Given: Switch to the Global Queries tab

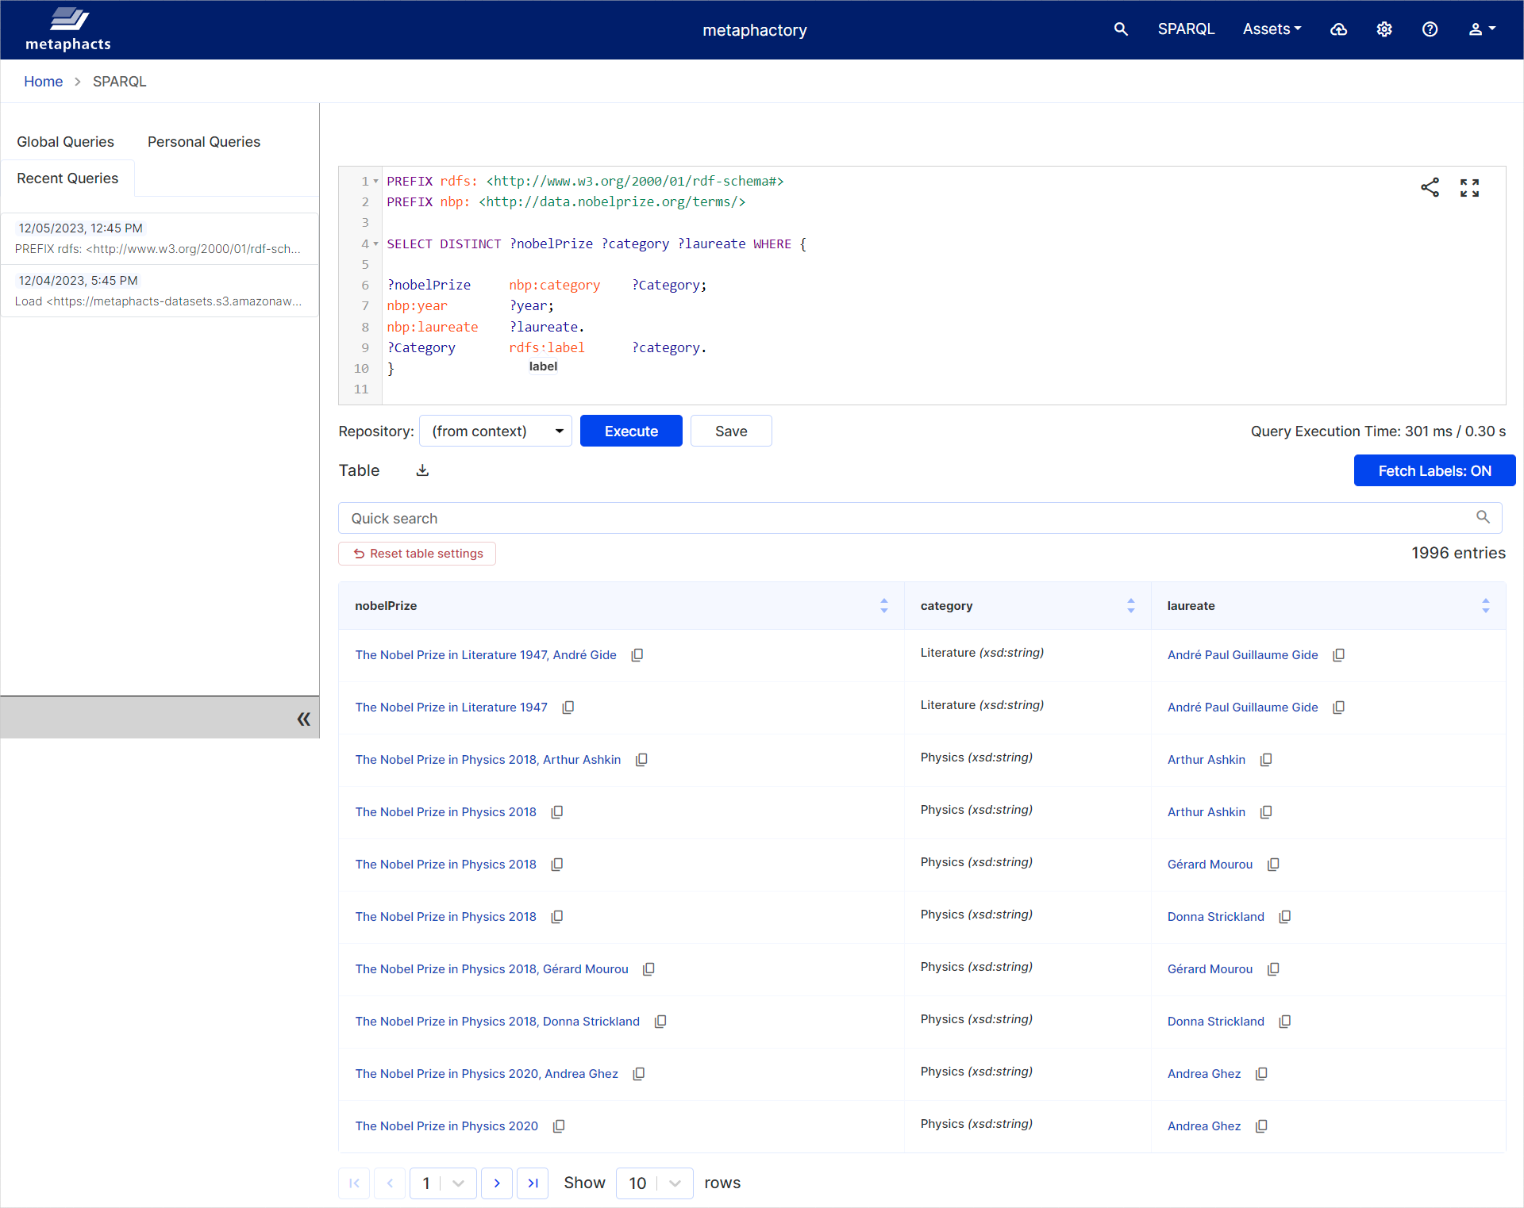Looking at the screenshot, I should pyautogui.click(x=65, y=141).
